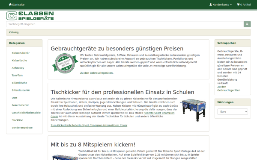This screenshot has width=257, height=160.
Task: Click the magnifier search button
Action: coord(247,24)
